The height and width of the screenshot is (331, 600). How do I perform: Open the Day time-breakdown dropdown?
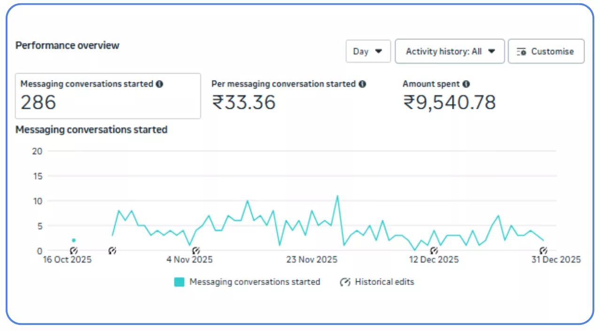[x=368, y=51]
